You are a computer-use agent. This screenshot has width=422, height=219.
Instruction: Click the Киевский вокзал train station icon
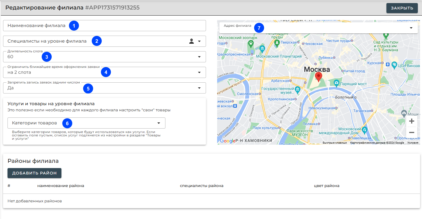pos(235,106)
